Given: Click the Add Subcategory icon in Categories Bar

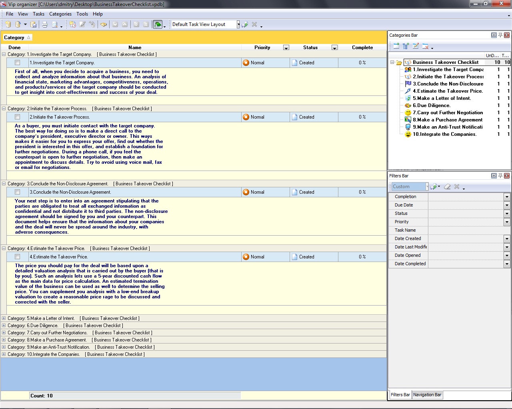Looking at the screenshot, I should (406, 46).
